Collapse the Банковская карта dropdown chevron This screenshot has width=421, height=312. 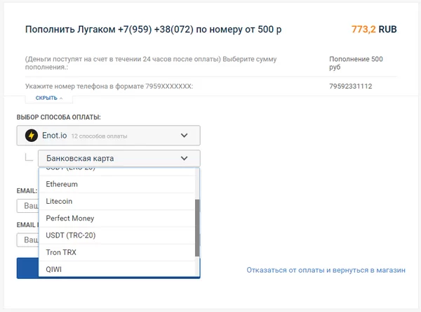pos(185,159)
